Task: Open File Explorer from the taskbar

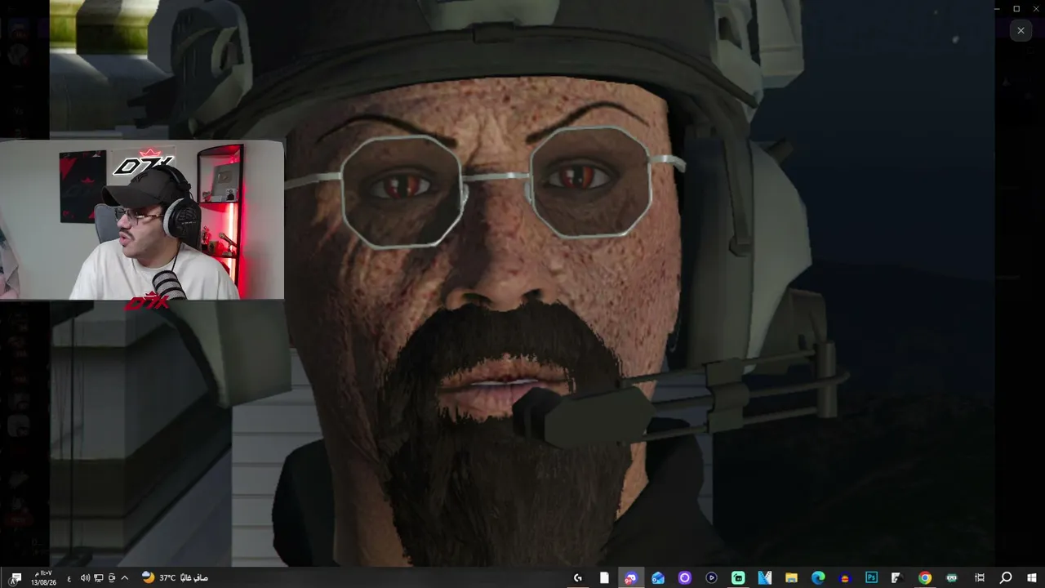Action: (x=791, y=578)
